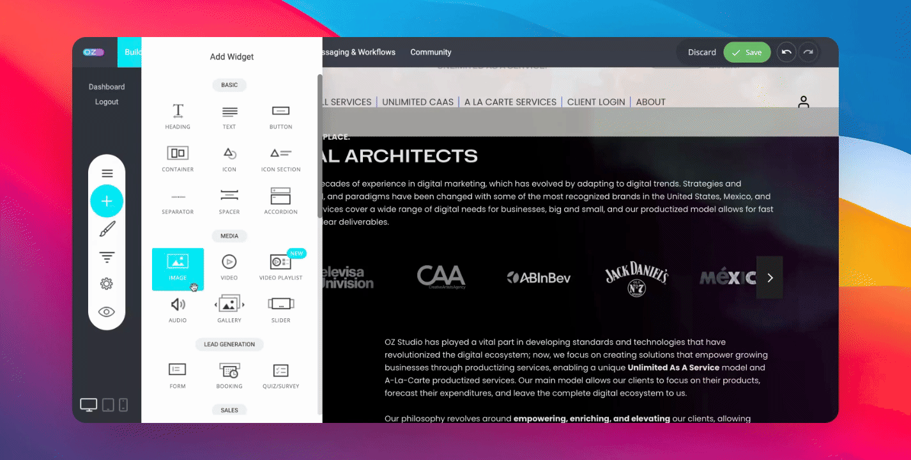
Task: Switch to mobile view
Action: pyautogui.click(x=123, y=404)
